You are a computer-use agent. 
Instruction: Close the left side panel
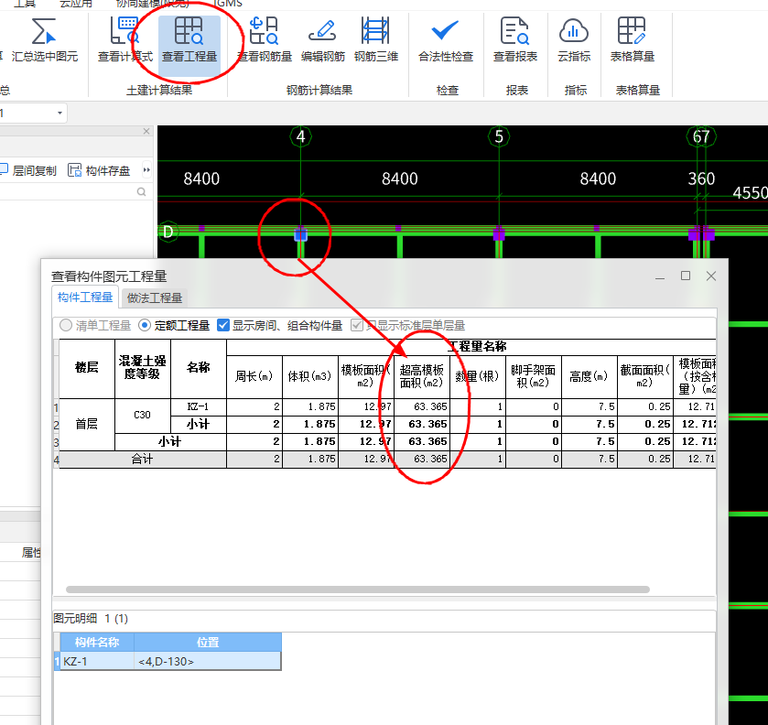tap(146, 131)
